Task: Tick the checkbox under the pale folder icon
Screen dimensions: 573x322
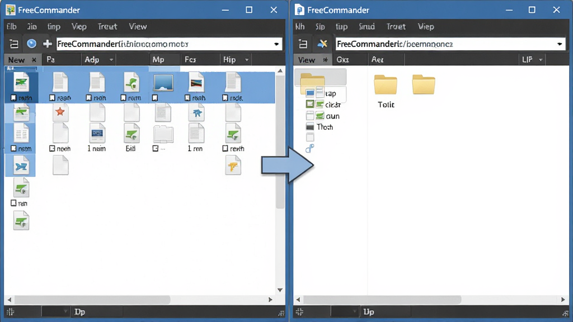Action: [x=156, y=149]
